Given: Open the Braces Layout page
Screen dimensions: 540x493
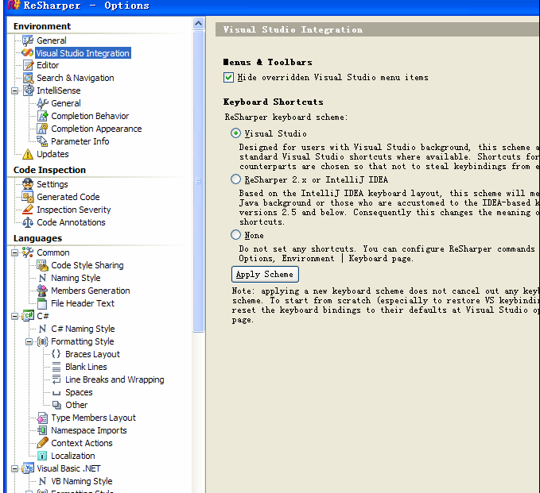Looking at the screenshot, I should tap(92, 354).
